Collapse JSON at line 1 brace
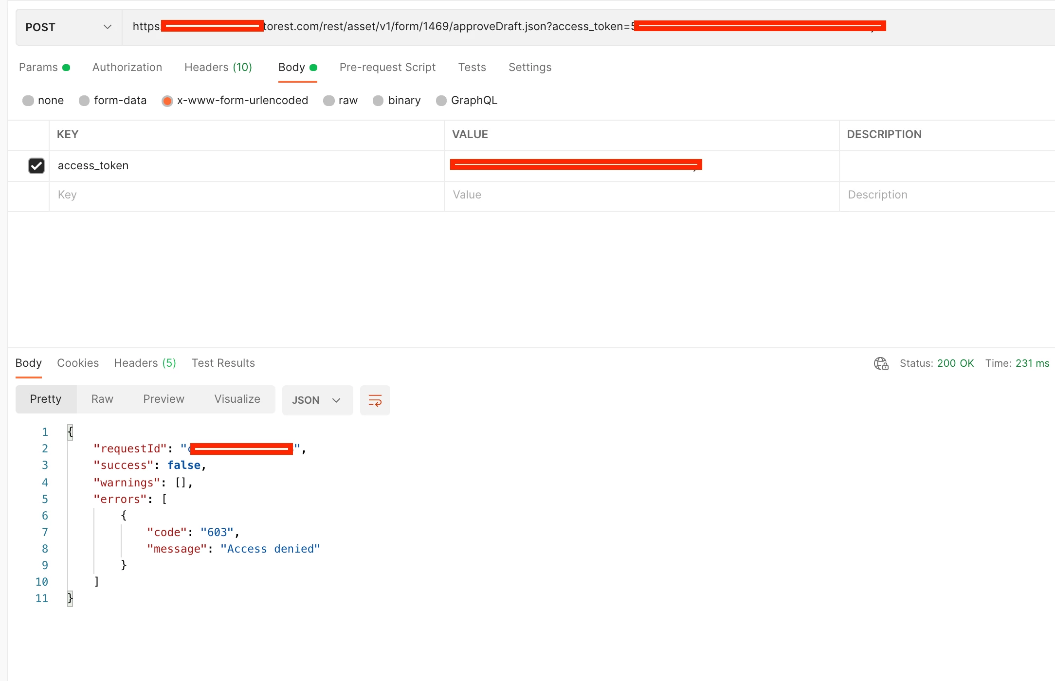Image resolution: width=1055 pixels, height=681 pixels. tap(70, 432)
